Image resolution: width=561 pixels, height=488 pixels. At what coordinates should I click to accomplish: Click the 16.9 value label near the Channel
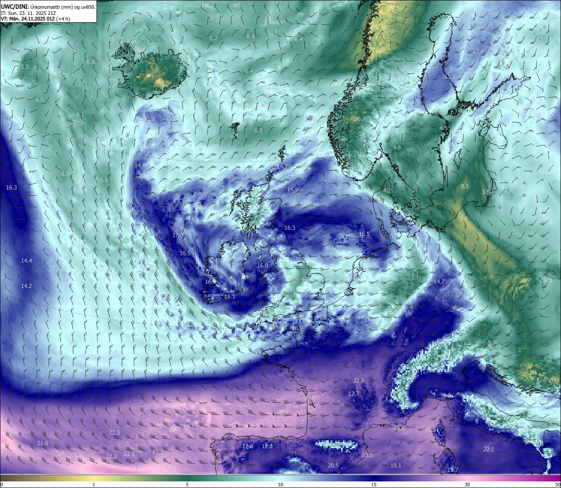click(298, 328)
